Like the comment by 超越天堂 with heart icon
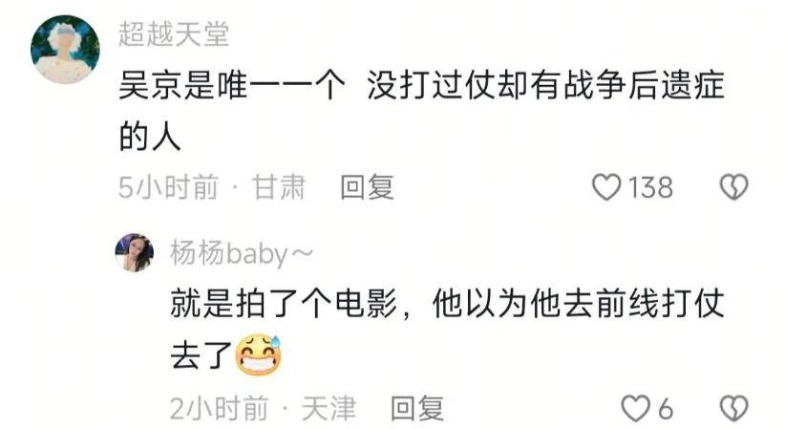Screen dimensions: 785x429 pos(606,187)
